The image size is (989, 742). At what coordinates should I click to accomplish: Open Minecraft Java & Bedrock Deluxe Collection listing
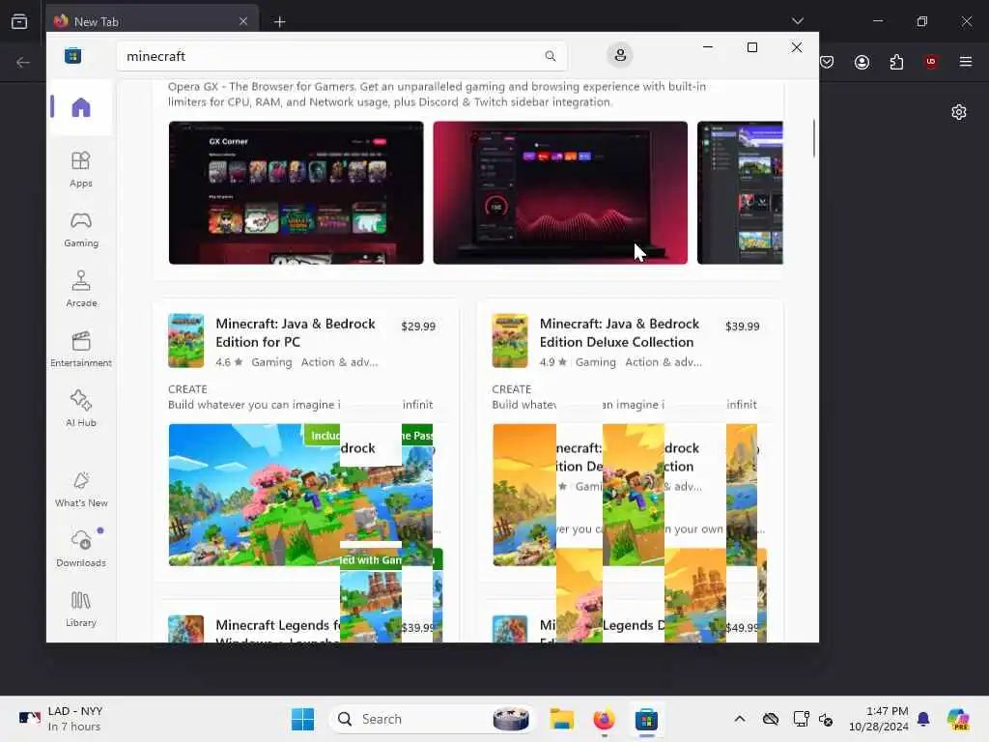[x=619, y=332]
